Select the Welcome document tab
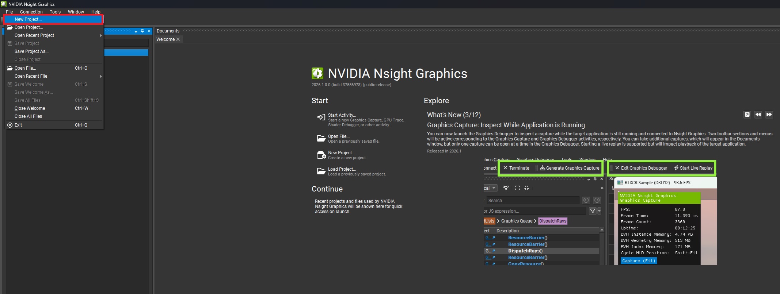The height and width of the screenshot is (294, 780). click(165, 39)
